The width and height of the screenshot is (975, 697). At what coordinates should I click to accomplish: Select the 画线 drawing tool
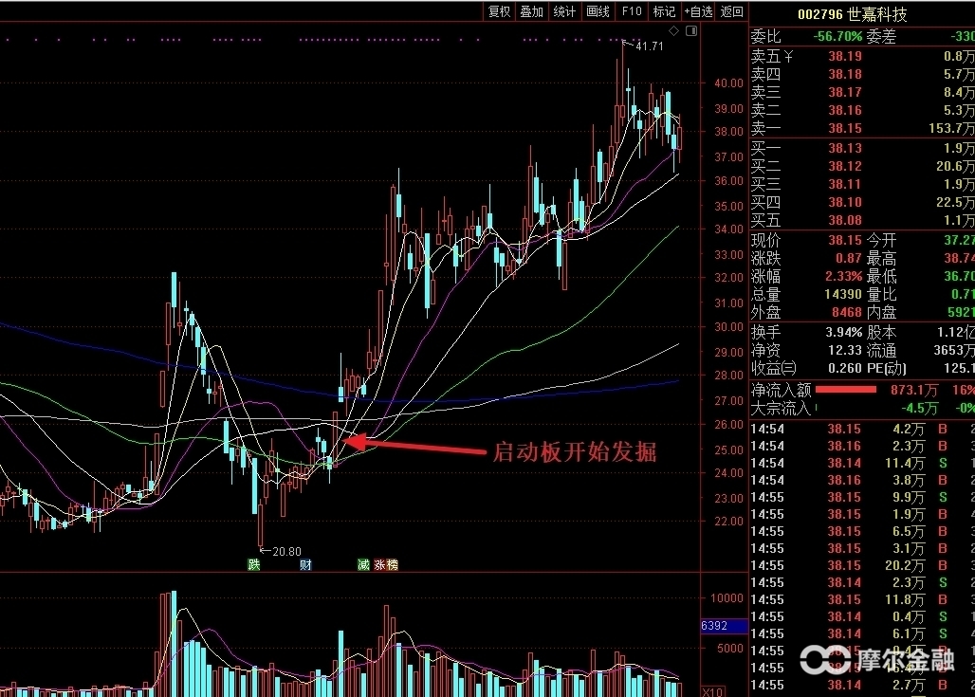tap(598, 11)
